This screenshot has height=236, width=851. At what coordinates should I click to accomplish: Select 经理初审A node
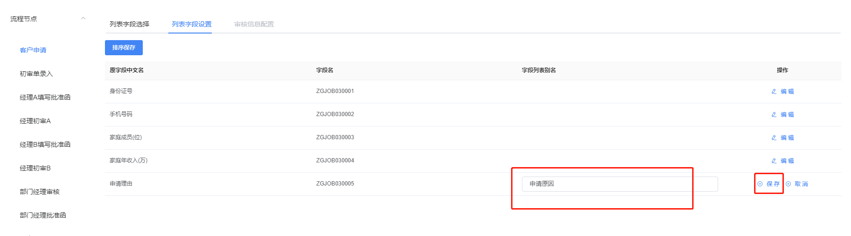point(35,121)
